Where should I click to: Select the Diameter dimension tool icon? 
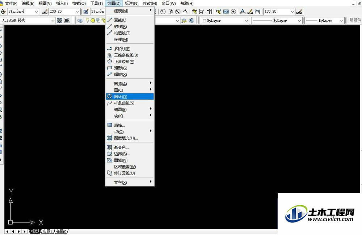(x=178, y=12)
